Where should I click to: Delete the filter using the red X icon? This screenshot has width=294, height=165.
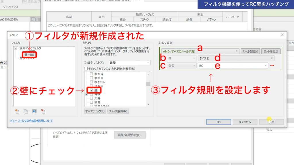(43, 111)
